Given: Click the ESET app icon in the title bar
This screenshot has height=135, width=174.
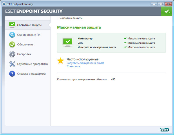Looking at the screenshot, I should [3, 3].
